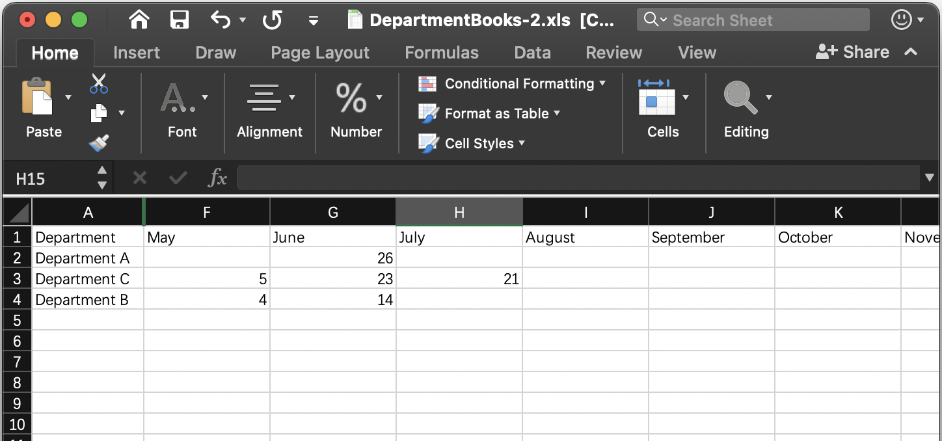This screenshot has height=441, width=942.
Task: Click the Redo circular arrow icon
Action: point(272,20)
